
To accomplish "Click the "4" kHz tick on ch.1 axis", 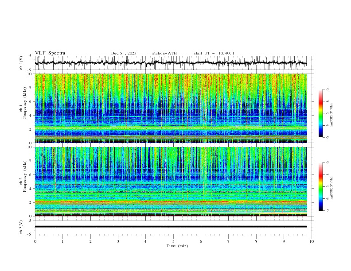I will point(31,116).
